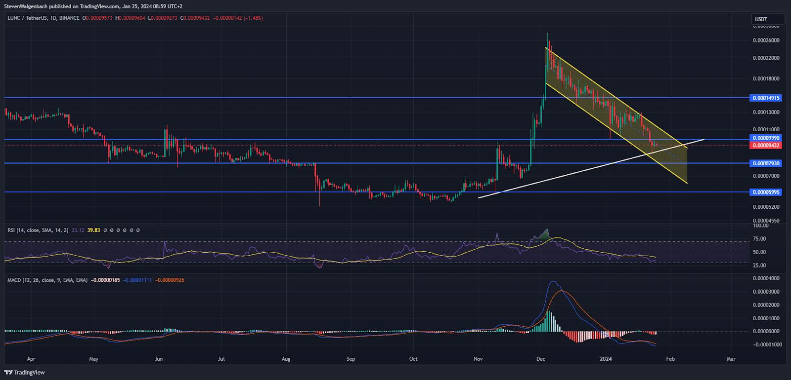Screen dimensions: 791x380
Task: Select the MACD indicator legend label
Action: [47, 280]
